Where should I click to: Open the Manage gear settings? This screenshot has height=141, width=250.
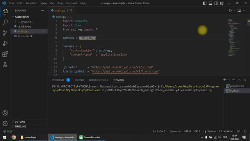[5, 123]
